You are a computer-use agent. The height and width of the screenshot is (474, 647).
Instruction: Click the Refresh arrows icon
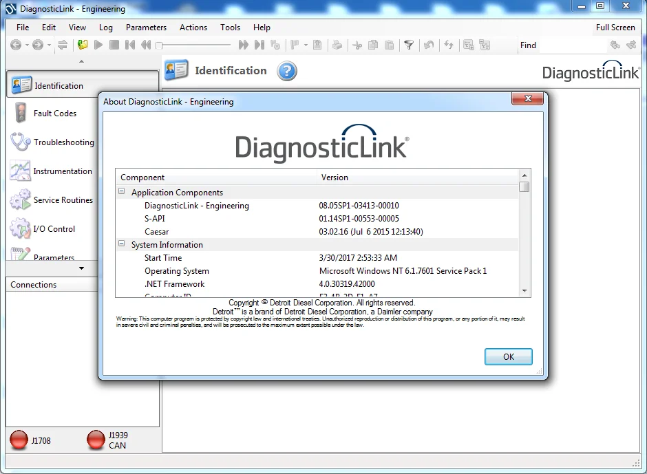pos(449,45)
